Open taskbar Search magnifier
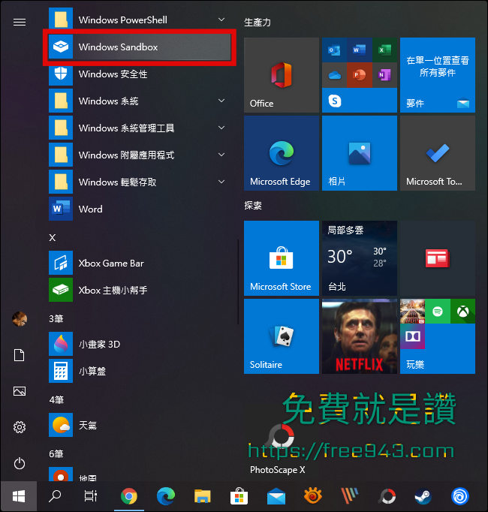The image size is (488, 512). coord(55,496)
